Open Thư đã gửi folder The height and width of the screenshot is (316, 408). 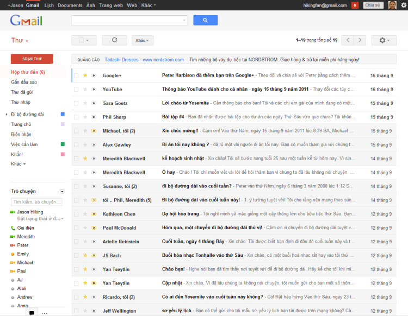(x=22, y=92)
